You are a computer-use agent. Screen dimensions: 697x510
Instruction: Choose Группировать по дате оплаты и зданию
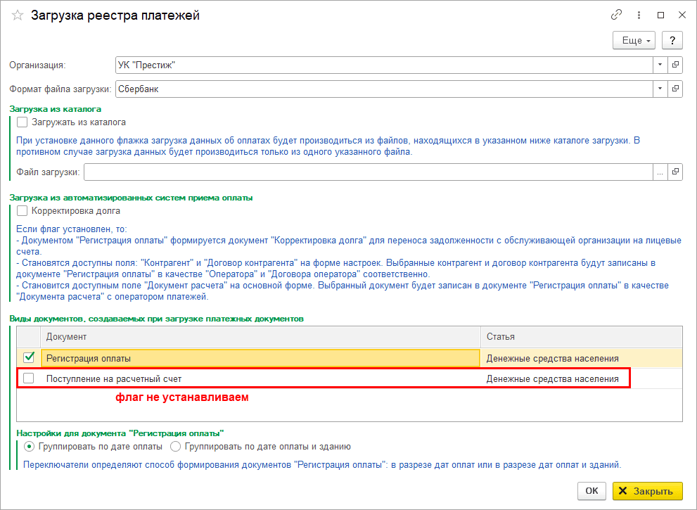coord(176,446)
